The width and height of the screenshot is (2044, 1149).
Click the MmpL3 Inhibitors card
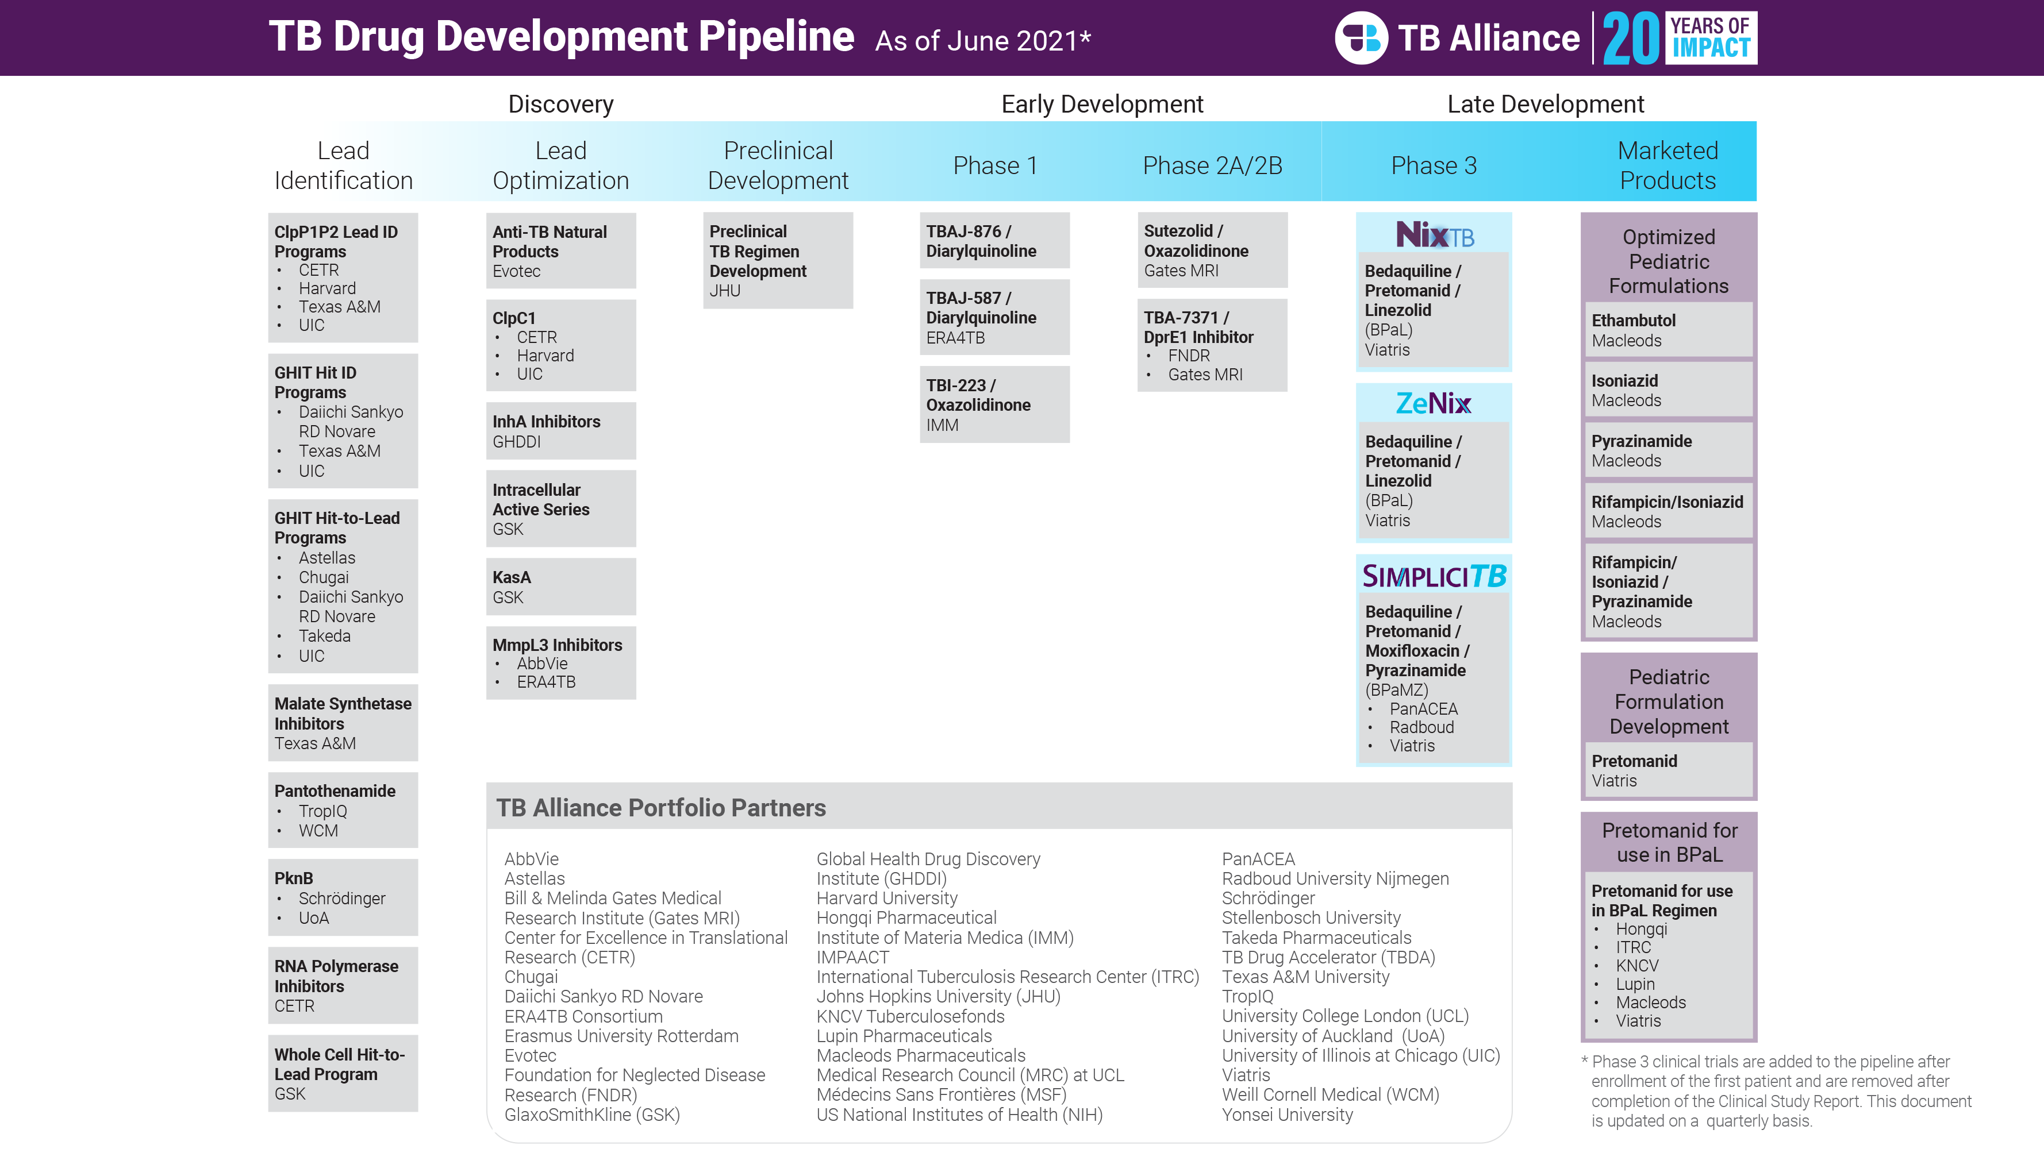click(561, 663)
